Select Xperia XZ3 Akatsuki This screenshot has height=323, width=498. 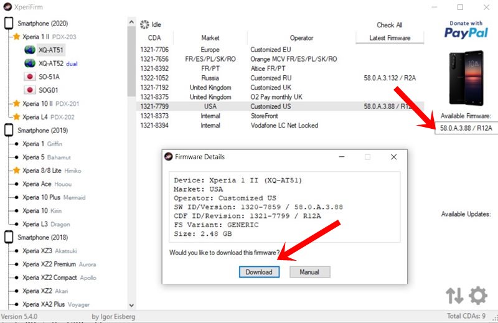[x=50, y=251]
